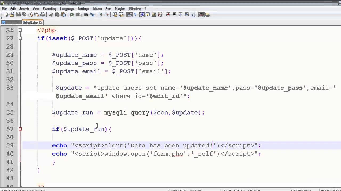Screen dimensions: 341x191
Task: Stop macro recording toolbar button
Action: (x=174, y=15)
